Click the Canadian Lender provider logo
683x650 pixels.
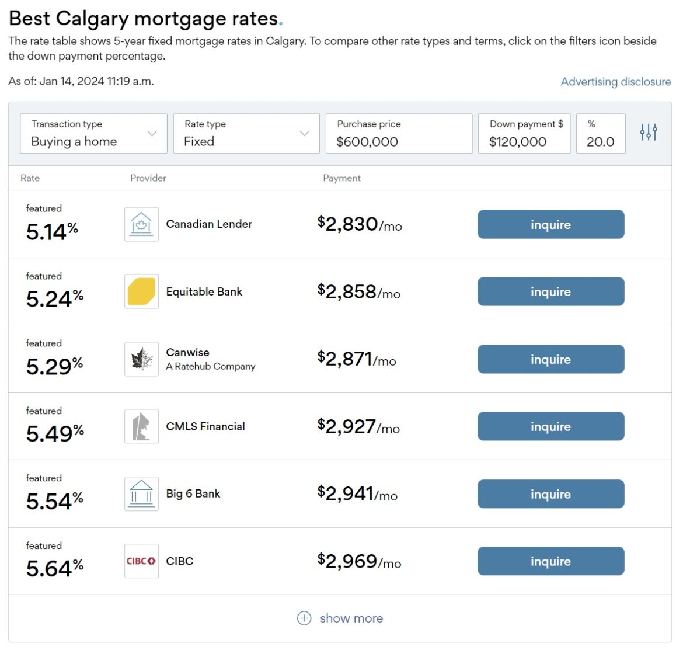[x=141, y=224]
